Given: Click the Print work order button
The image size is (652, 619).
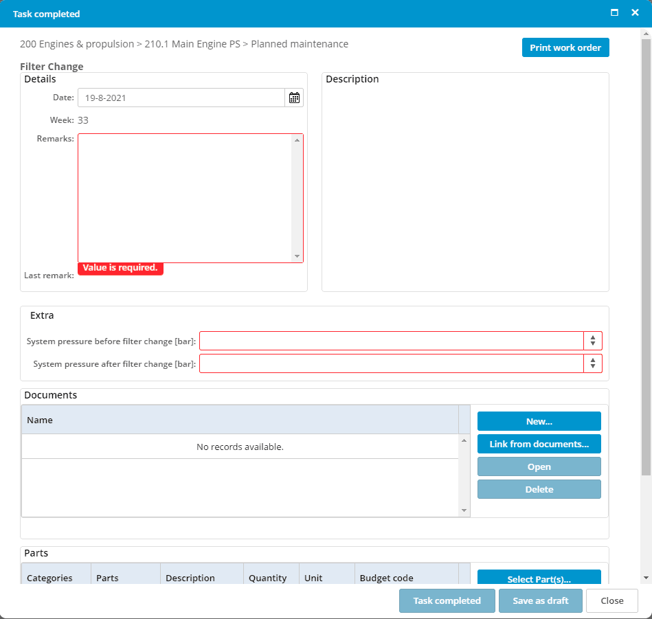Looking at the screenshot, I should point(565,47).
